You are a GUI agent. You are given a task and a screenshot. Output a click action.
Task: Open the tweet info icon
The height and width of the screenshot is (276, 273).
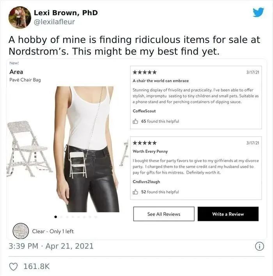259,246
